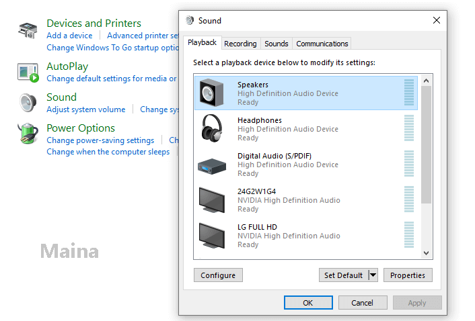Select the 24G2W1G4 device name text
The height and width of the screenshot is (321, 475).
click(256, 191)
